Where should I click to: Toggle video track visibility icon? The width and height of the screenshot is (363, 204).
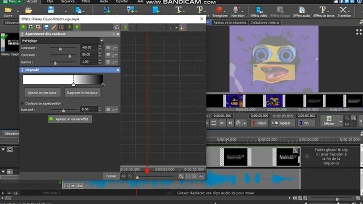(10, 150)
